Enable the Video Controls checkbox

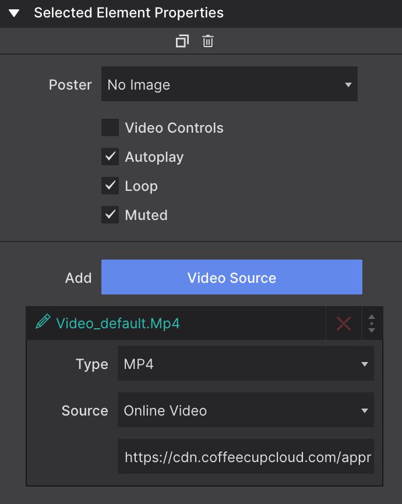point(110,127)
